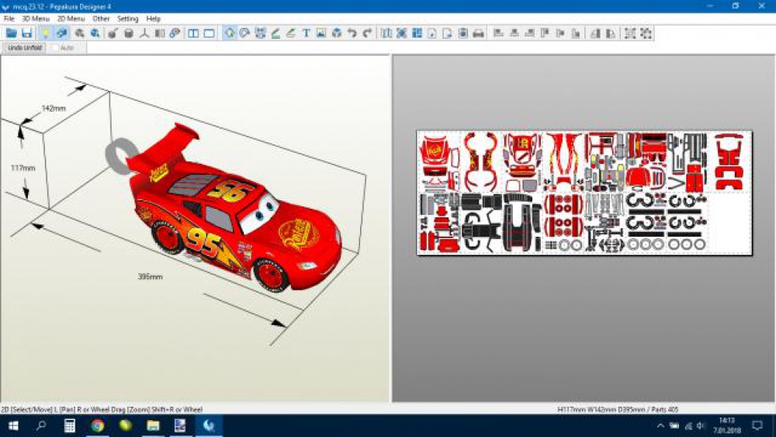Image resolution: width=776 pixels, height=437 pixels.
Task: Click the Undo arrow in toolbar
Action: pos(352,33)
